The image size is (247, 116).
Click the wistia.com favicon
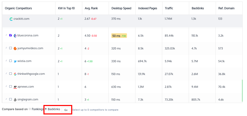point(15,61)
